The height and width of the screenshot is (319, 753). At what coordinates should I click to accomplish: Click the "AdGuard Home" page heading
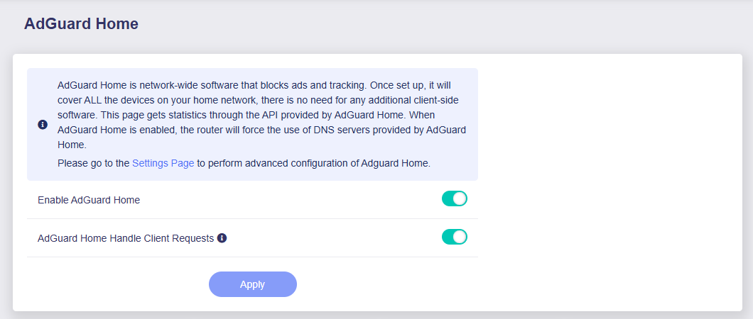pos(81,24)
